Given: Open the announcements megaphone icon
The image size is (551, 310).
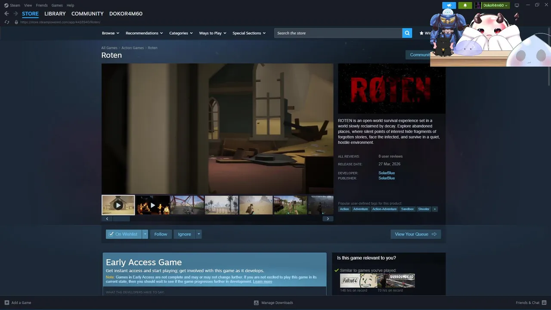Looking at the screenshot, I should click(x=449, y=5).
